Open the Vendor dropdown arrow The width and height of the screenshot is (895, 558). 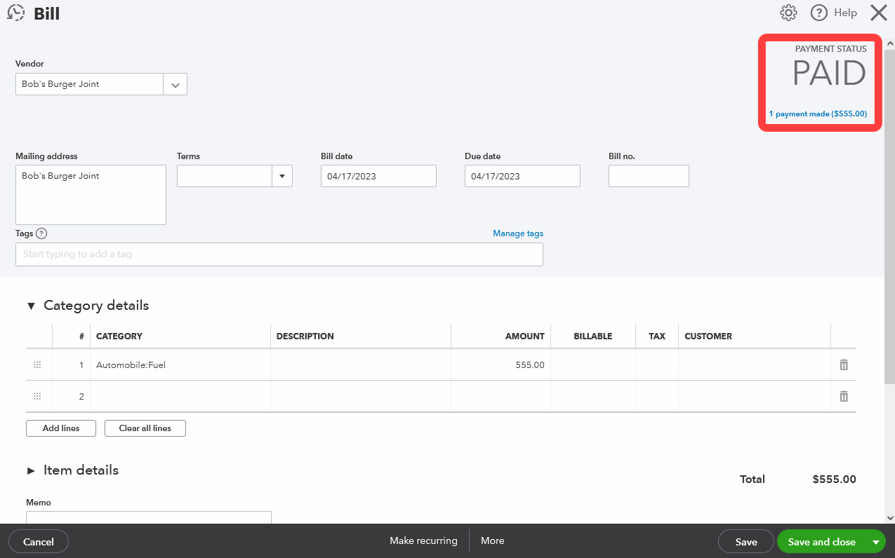(x=175, y=85)
